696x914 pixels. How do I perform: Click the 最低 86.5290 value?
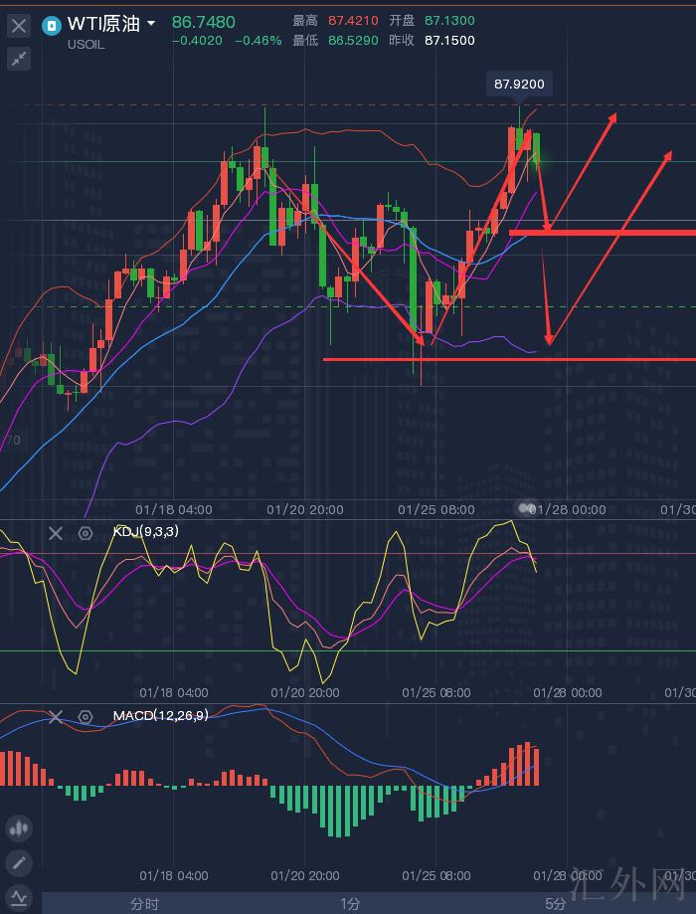[353, 40]
